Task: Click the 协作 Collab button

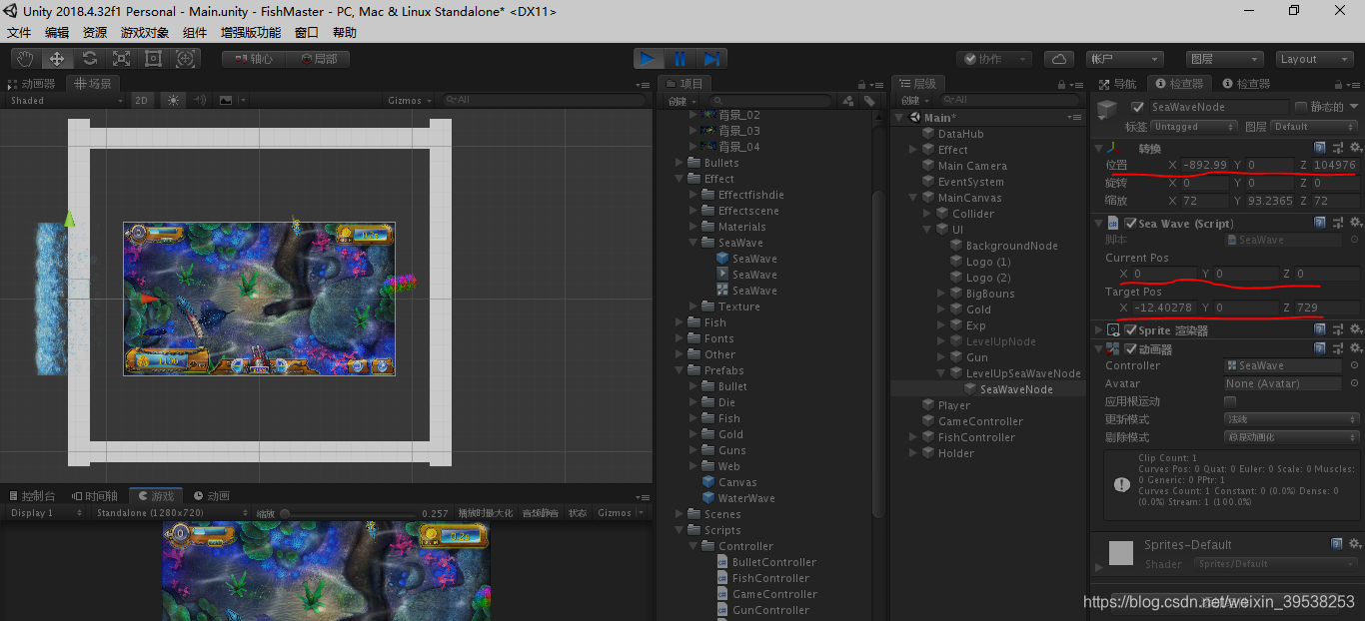Action: [x=993, y=59]
